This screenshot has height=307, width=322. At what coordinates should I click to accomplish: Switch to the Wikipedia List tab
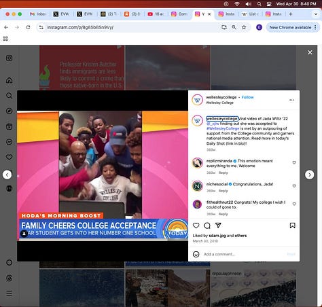pyautogui.click(x=250, y=14)
